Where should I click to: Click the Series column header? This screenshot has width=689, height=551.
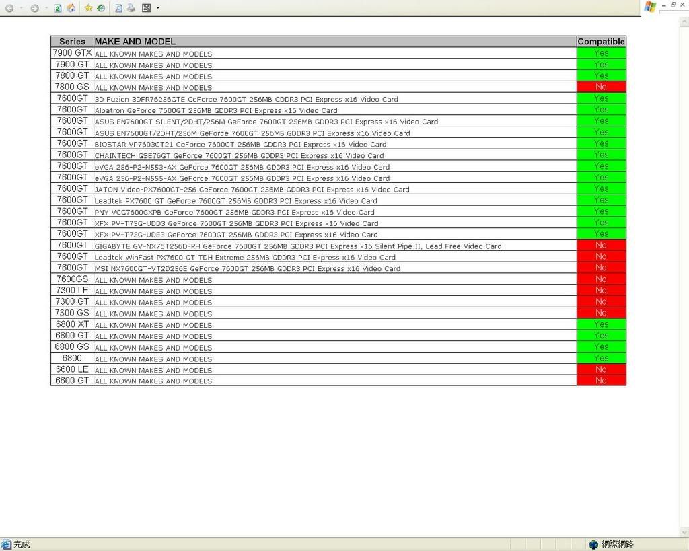click(72, 41)
